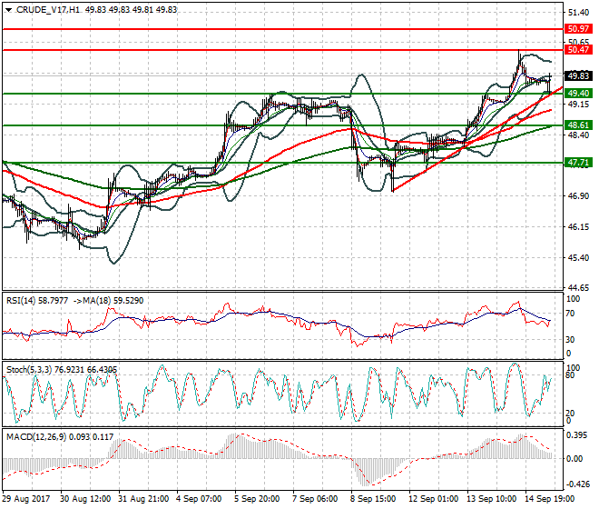This screenshot has height=509, width=599.
Task: Click the 50.47 red resistance price label
Action: tap(578, 50)
